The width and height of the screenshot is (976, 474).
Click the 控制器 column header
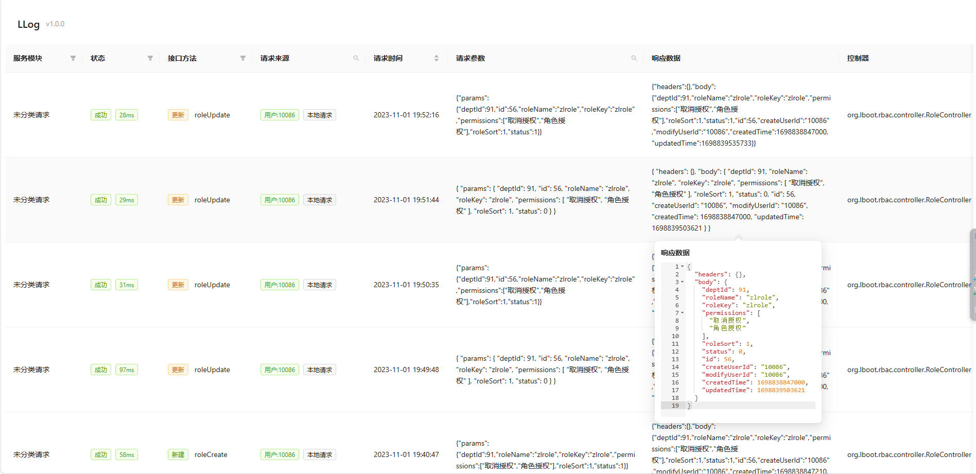858,58
